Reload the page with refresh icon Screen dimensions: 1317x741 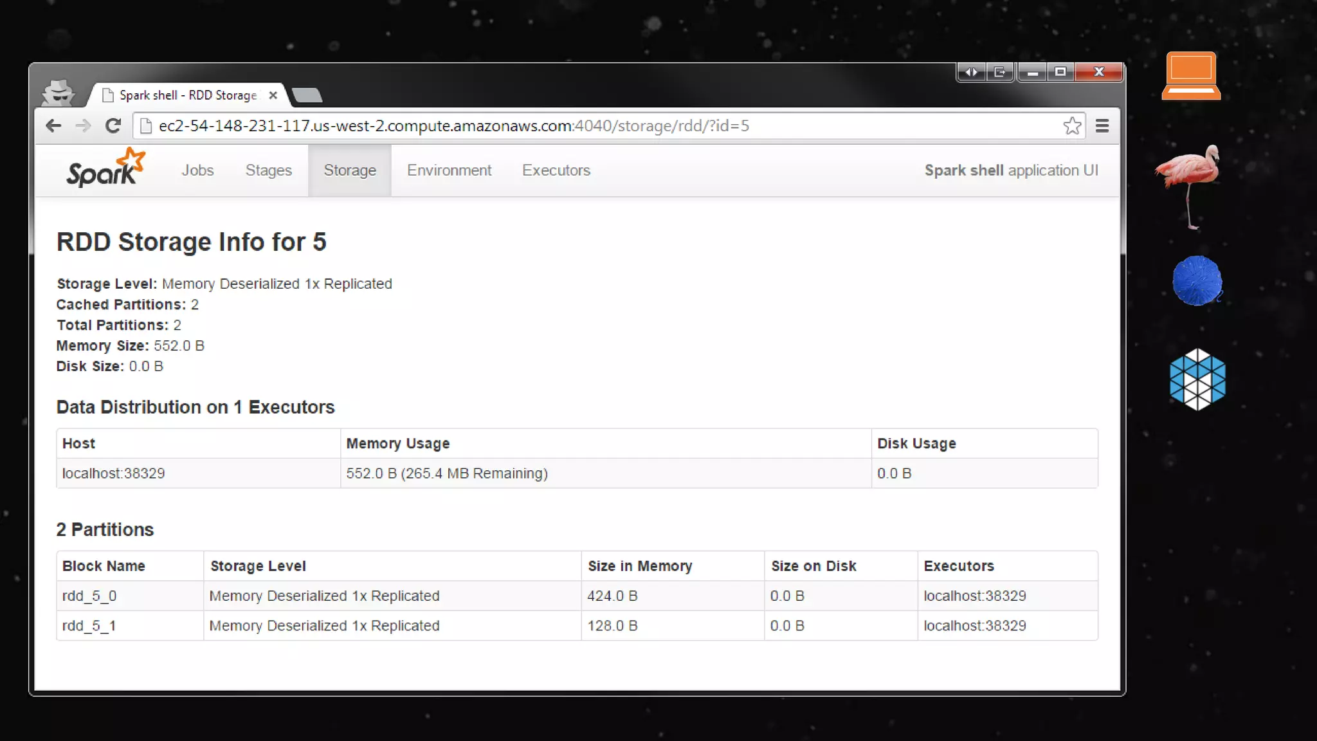113,126
